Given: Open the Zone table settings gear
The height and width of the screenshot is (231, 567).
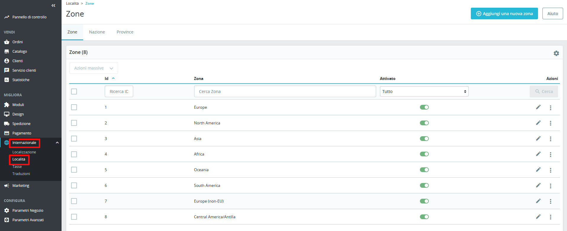Looking at the screenshot, I should pos(556,53).
